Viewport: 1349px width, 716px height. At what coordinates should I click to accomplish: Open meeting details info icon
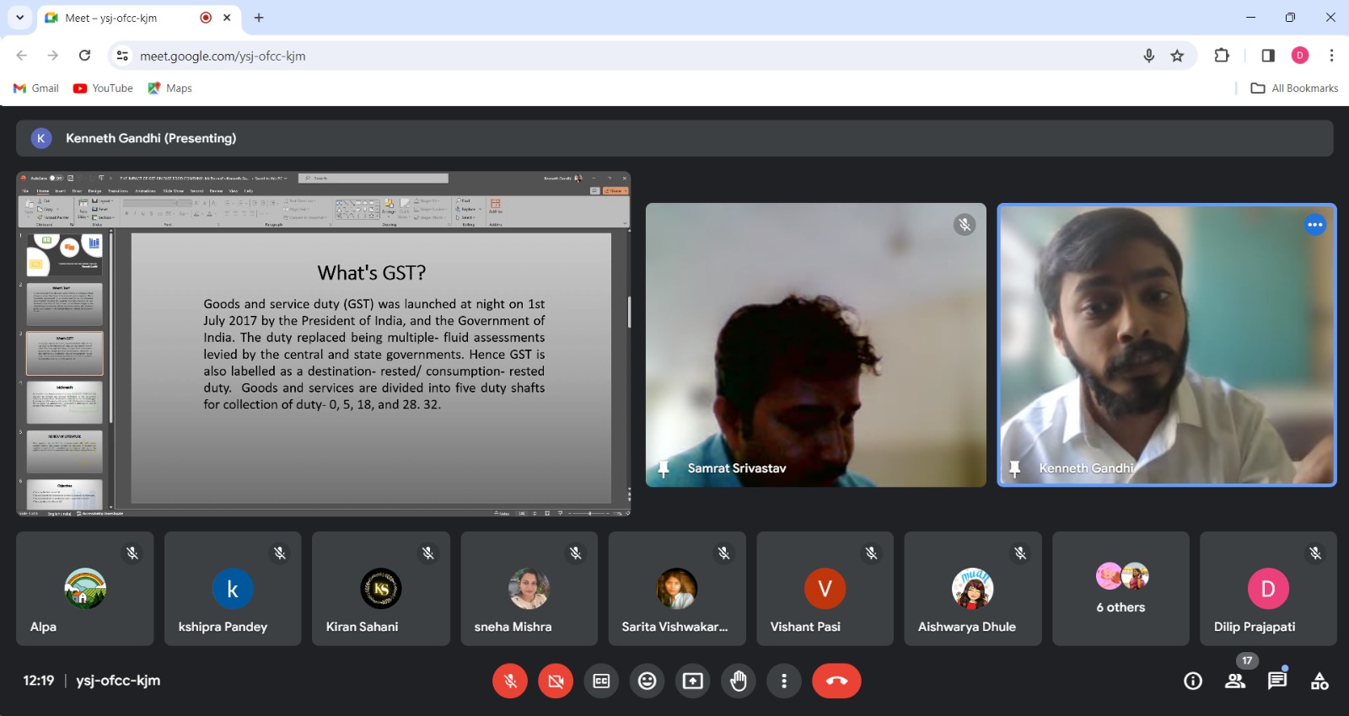coord(1192,681)
